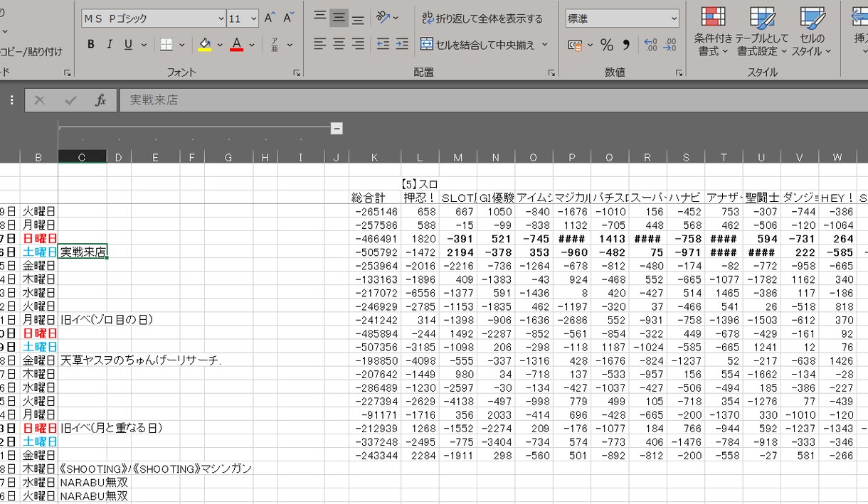
Task: Apply red font color
Action: coord(237,45)
